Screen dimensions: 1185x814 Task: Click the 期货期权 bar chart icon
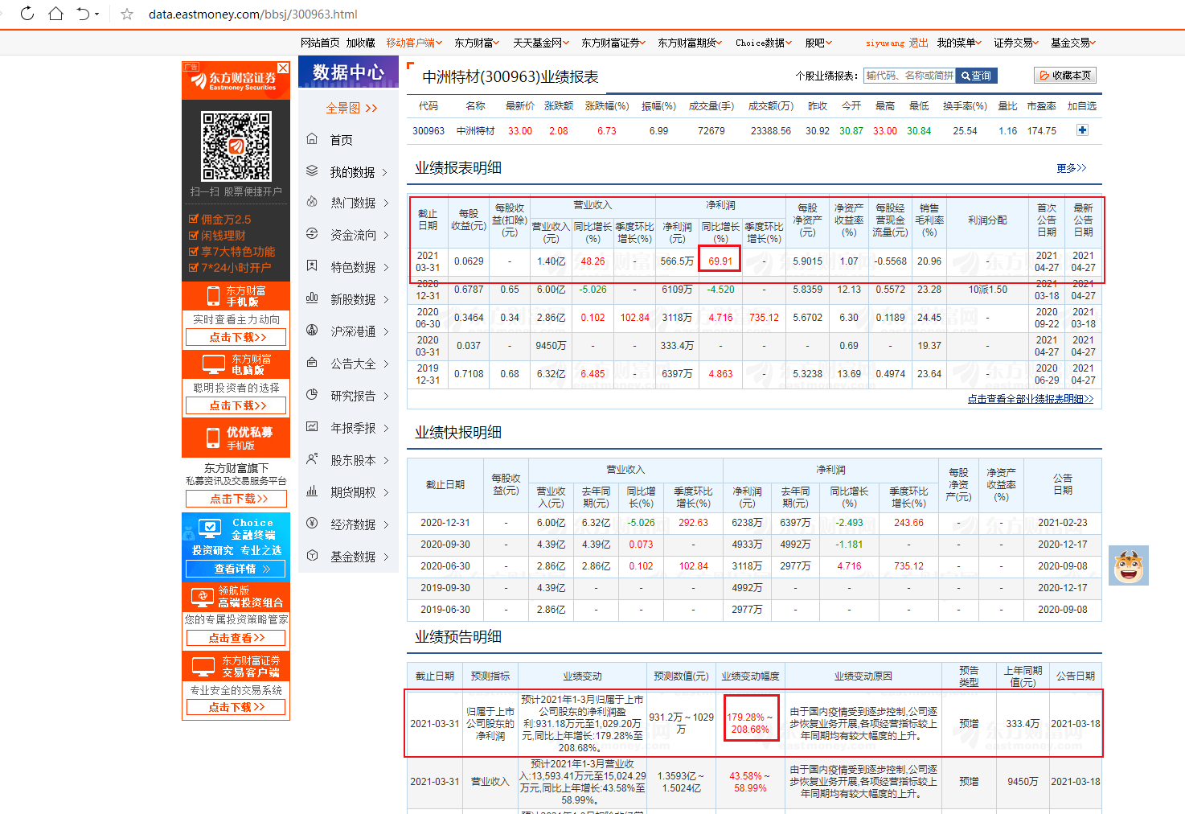point(312,491)
